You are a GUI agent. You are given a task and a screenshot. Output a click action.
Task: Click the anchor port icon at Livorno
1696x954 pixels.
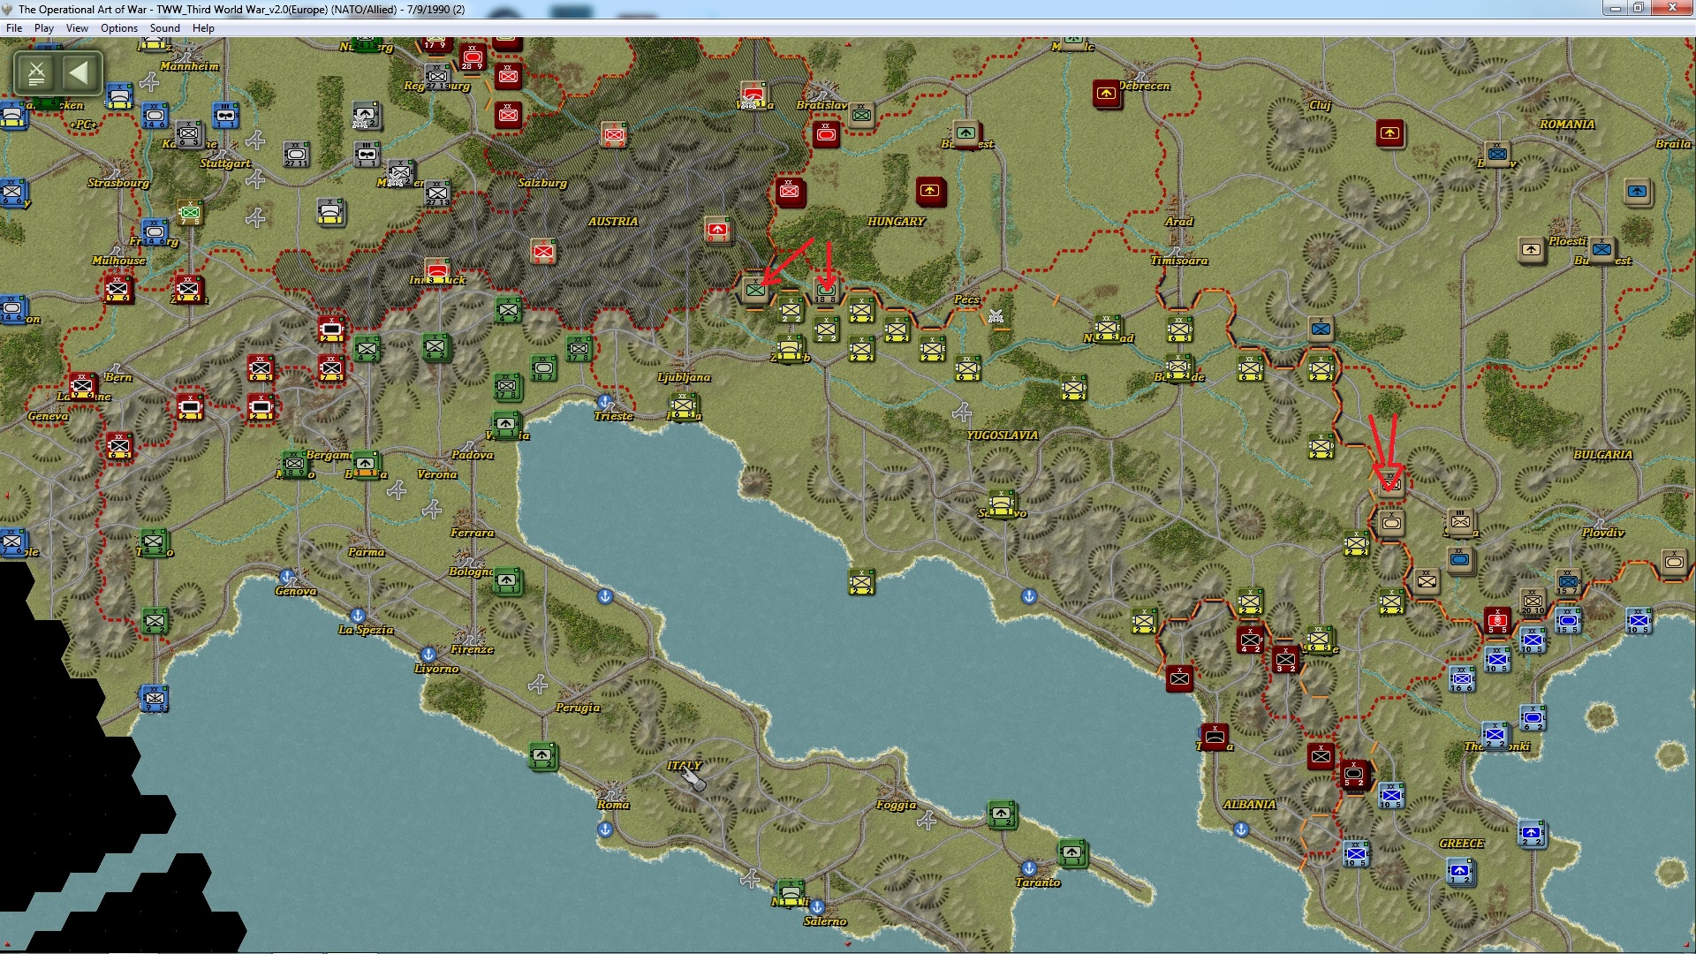428,655
